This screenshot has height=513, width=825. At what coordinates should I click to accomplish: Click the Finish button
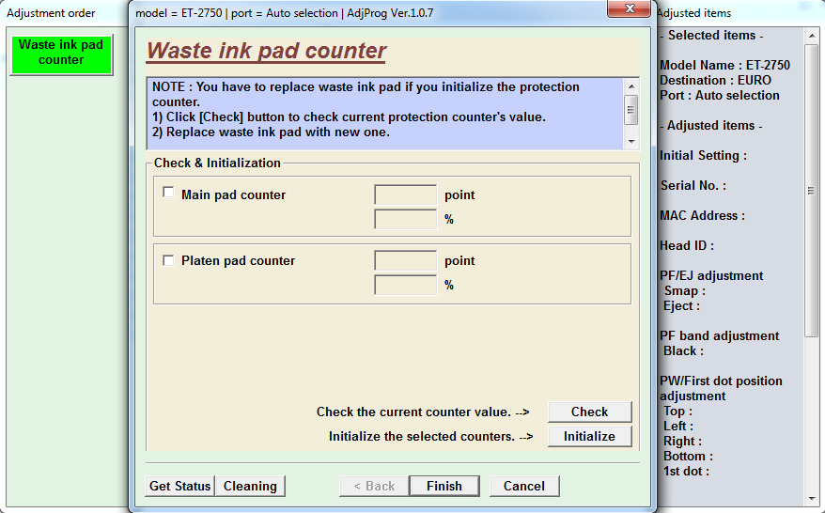(x=444, y=486)
